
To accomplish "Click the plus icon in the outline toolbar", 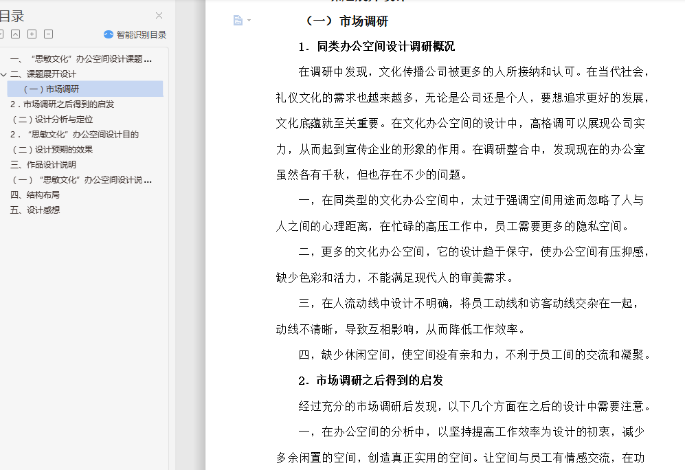I will 32,34.
